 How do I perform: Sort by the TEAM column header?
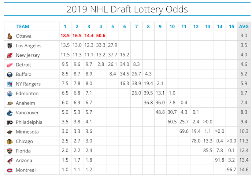(23, 27)
